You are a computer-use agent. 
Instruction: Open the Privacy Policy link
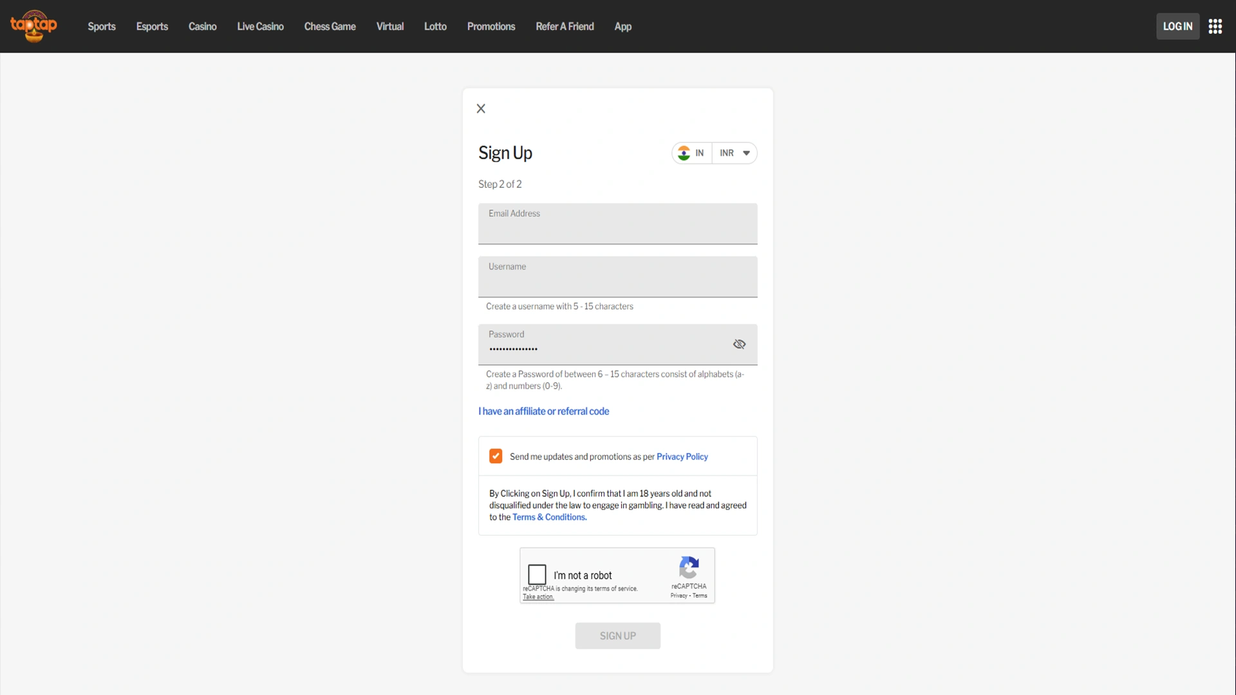tap(682, 456)
